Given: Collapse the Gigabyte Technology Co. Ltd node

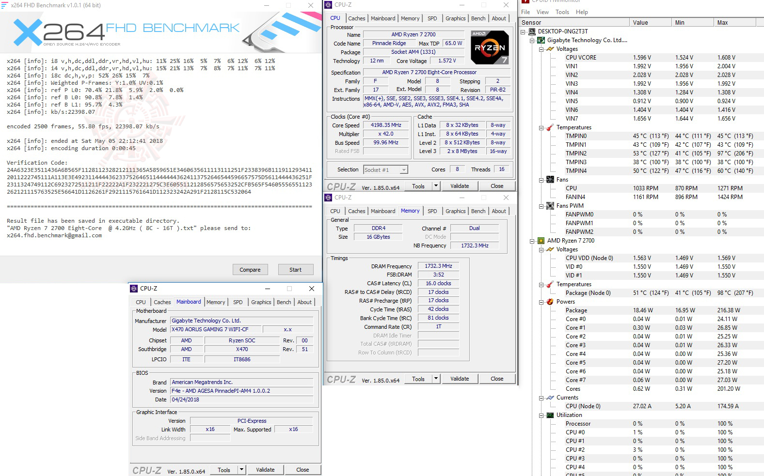Looking at the screenshot, I should (532, 41).
